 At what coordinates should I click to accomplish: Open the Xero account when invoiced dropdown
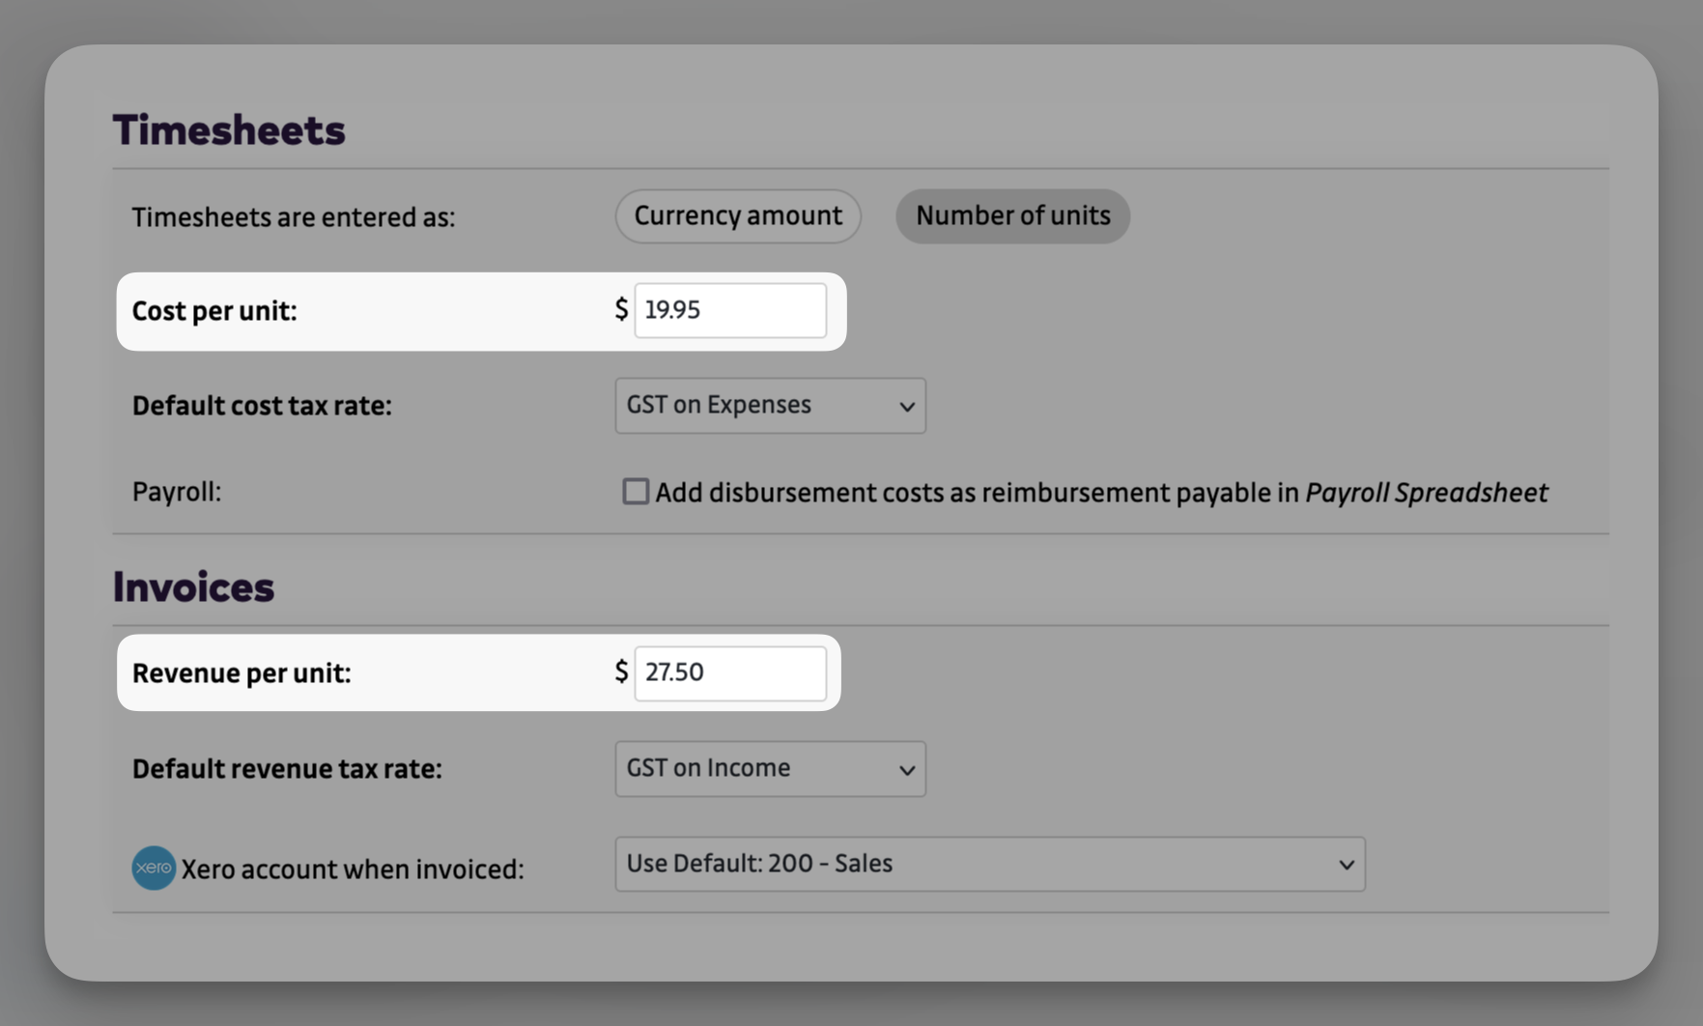[988, 864]
